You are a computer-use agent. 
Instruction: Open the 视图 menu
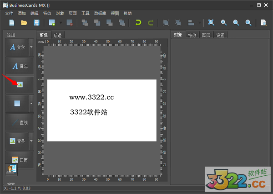click(115, 13)
